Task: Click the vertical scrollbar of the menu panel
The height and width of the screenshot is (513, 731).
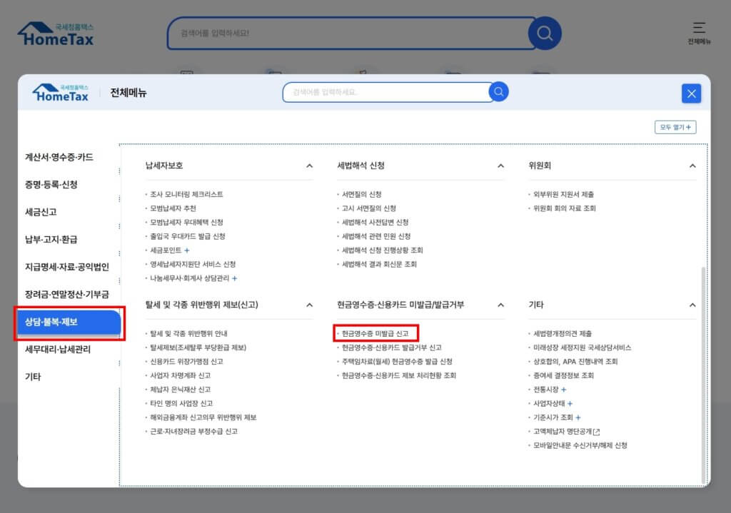Action: coord(703,375)
